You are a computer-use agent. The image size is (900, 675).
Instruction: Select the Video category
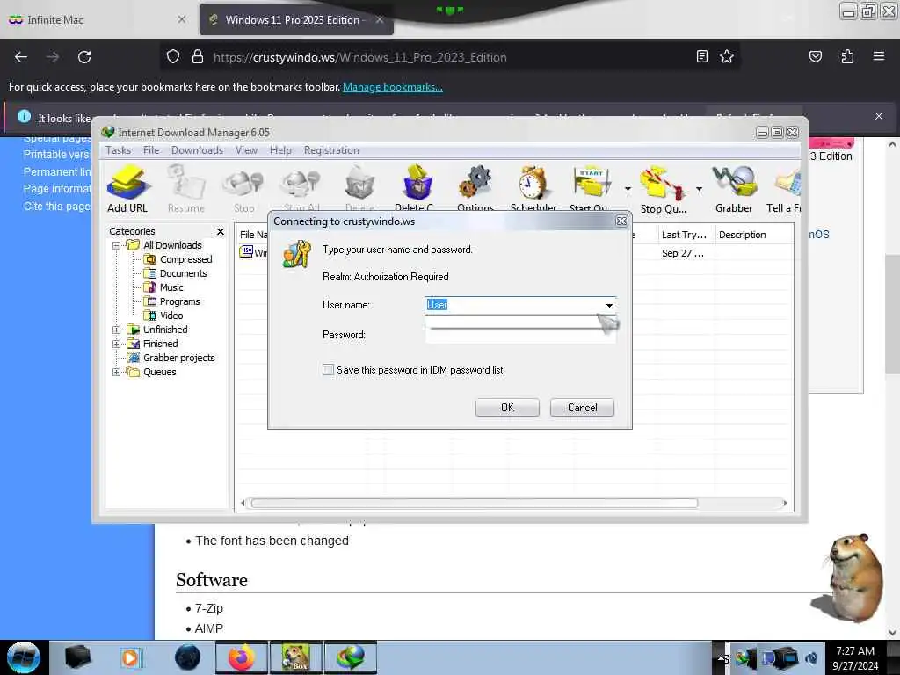(164, 316)
